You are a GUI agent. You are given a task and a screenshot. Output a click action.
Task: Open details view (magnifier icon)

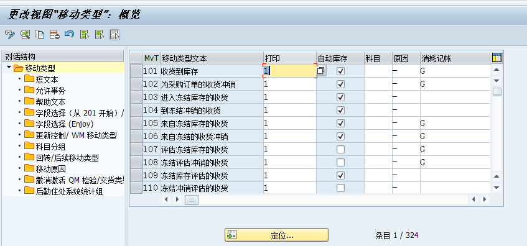26,34
